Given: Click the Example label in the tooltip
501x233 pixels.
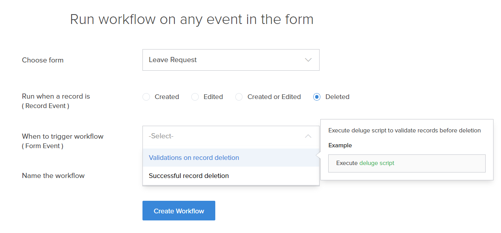Looking at the screenshot, I should pos(340,145).
